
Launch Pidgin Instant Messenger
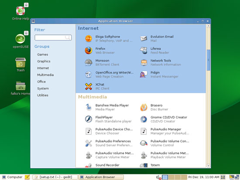(159, 75)
